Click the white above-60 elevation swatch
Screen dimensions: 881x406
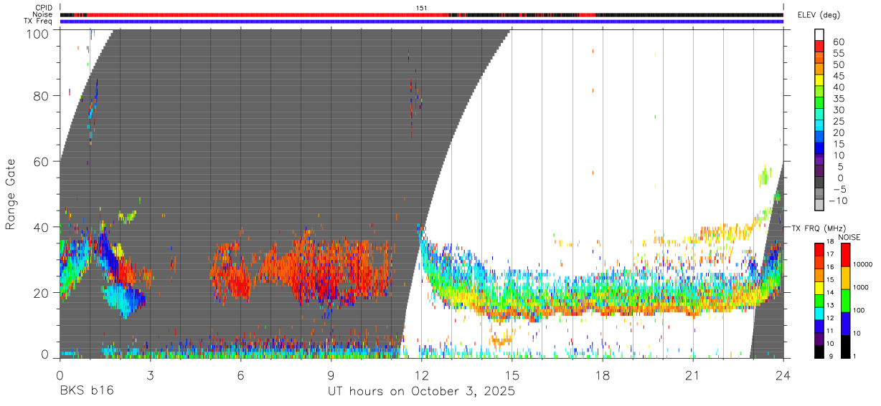(819, 35)
